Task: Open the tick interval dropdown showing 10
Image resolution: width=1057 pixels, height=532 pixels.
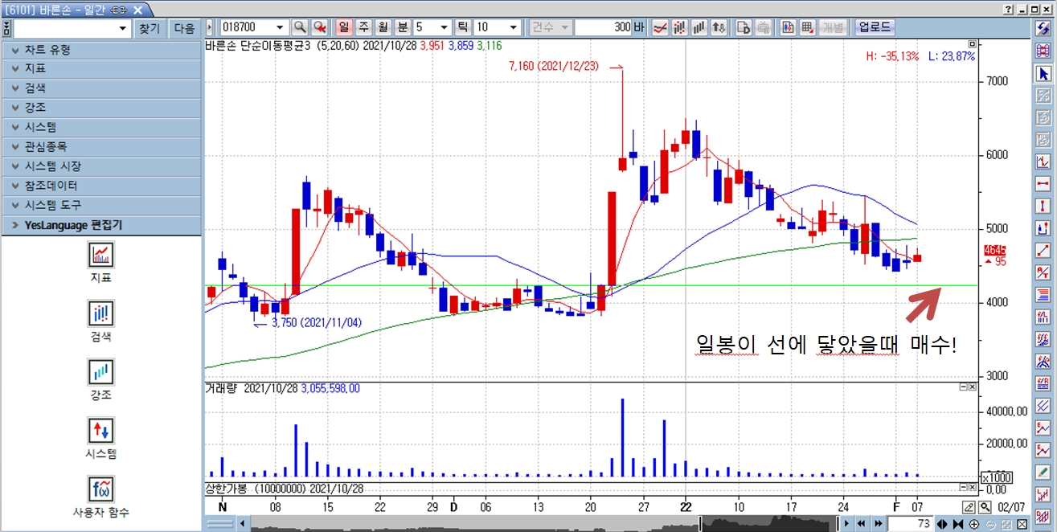Action: 514,27
